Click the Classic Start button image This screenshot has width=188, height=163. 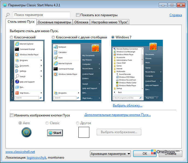[55, 133]
